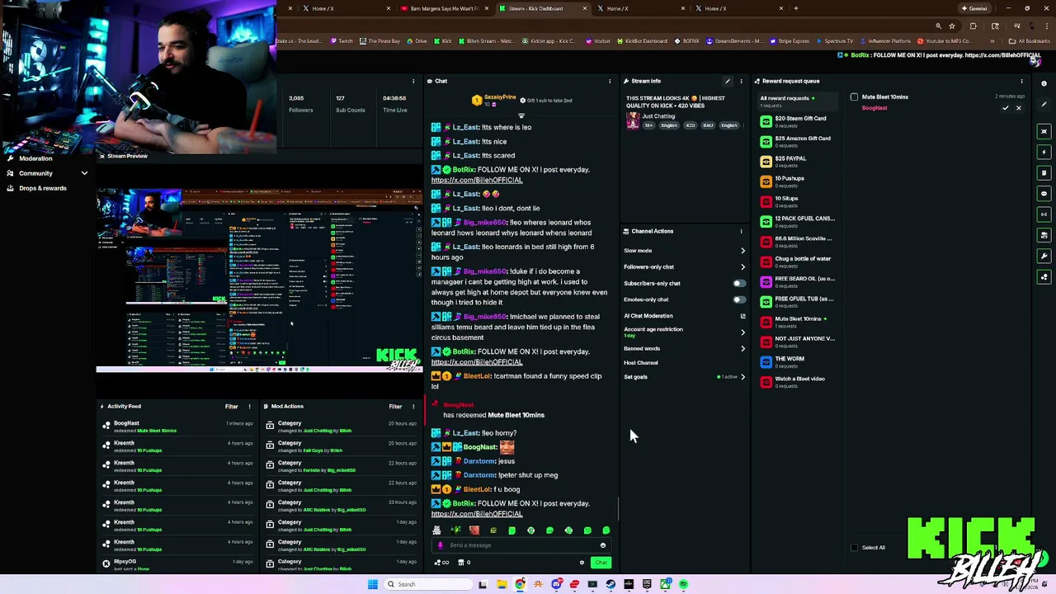Collapse the Community sidebar section
Viewport: 1056px width, 594px height.
[84, 173]
